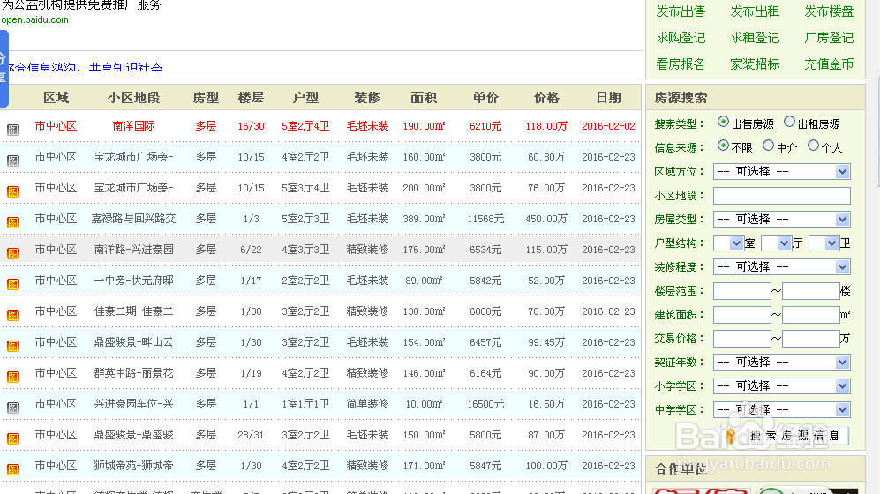Viewport: 880px width, 494px height.
Task: Open the 发布出售 menu link
Action: pyautogui.click(x=681, y=11)
